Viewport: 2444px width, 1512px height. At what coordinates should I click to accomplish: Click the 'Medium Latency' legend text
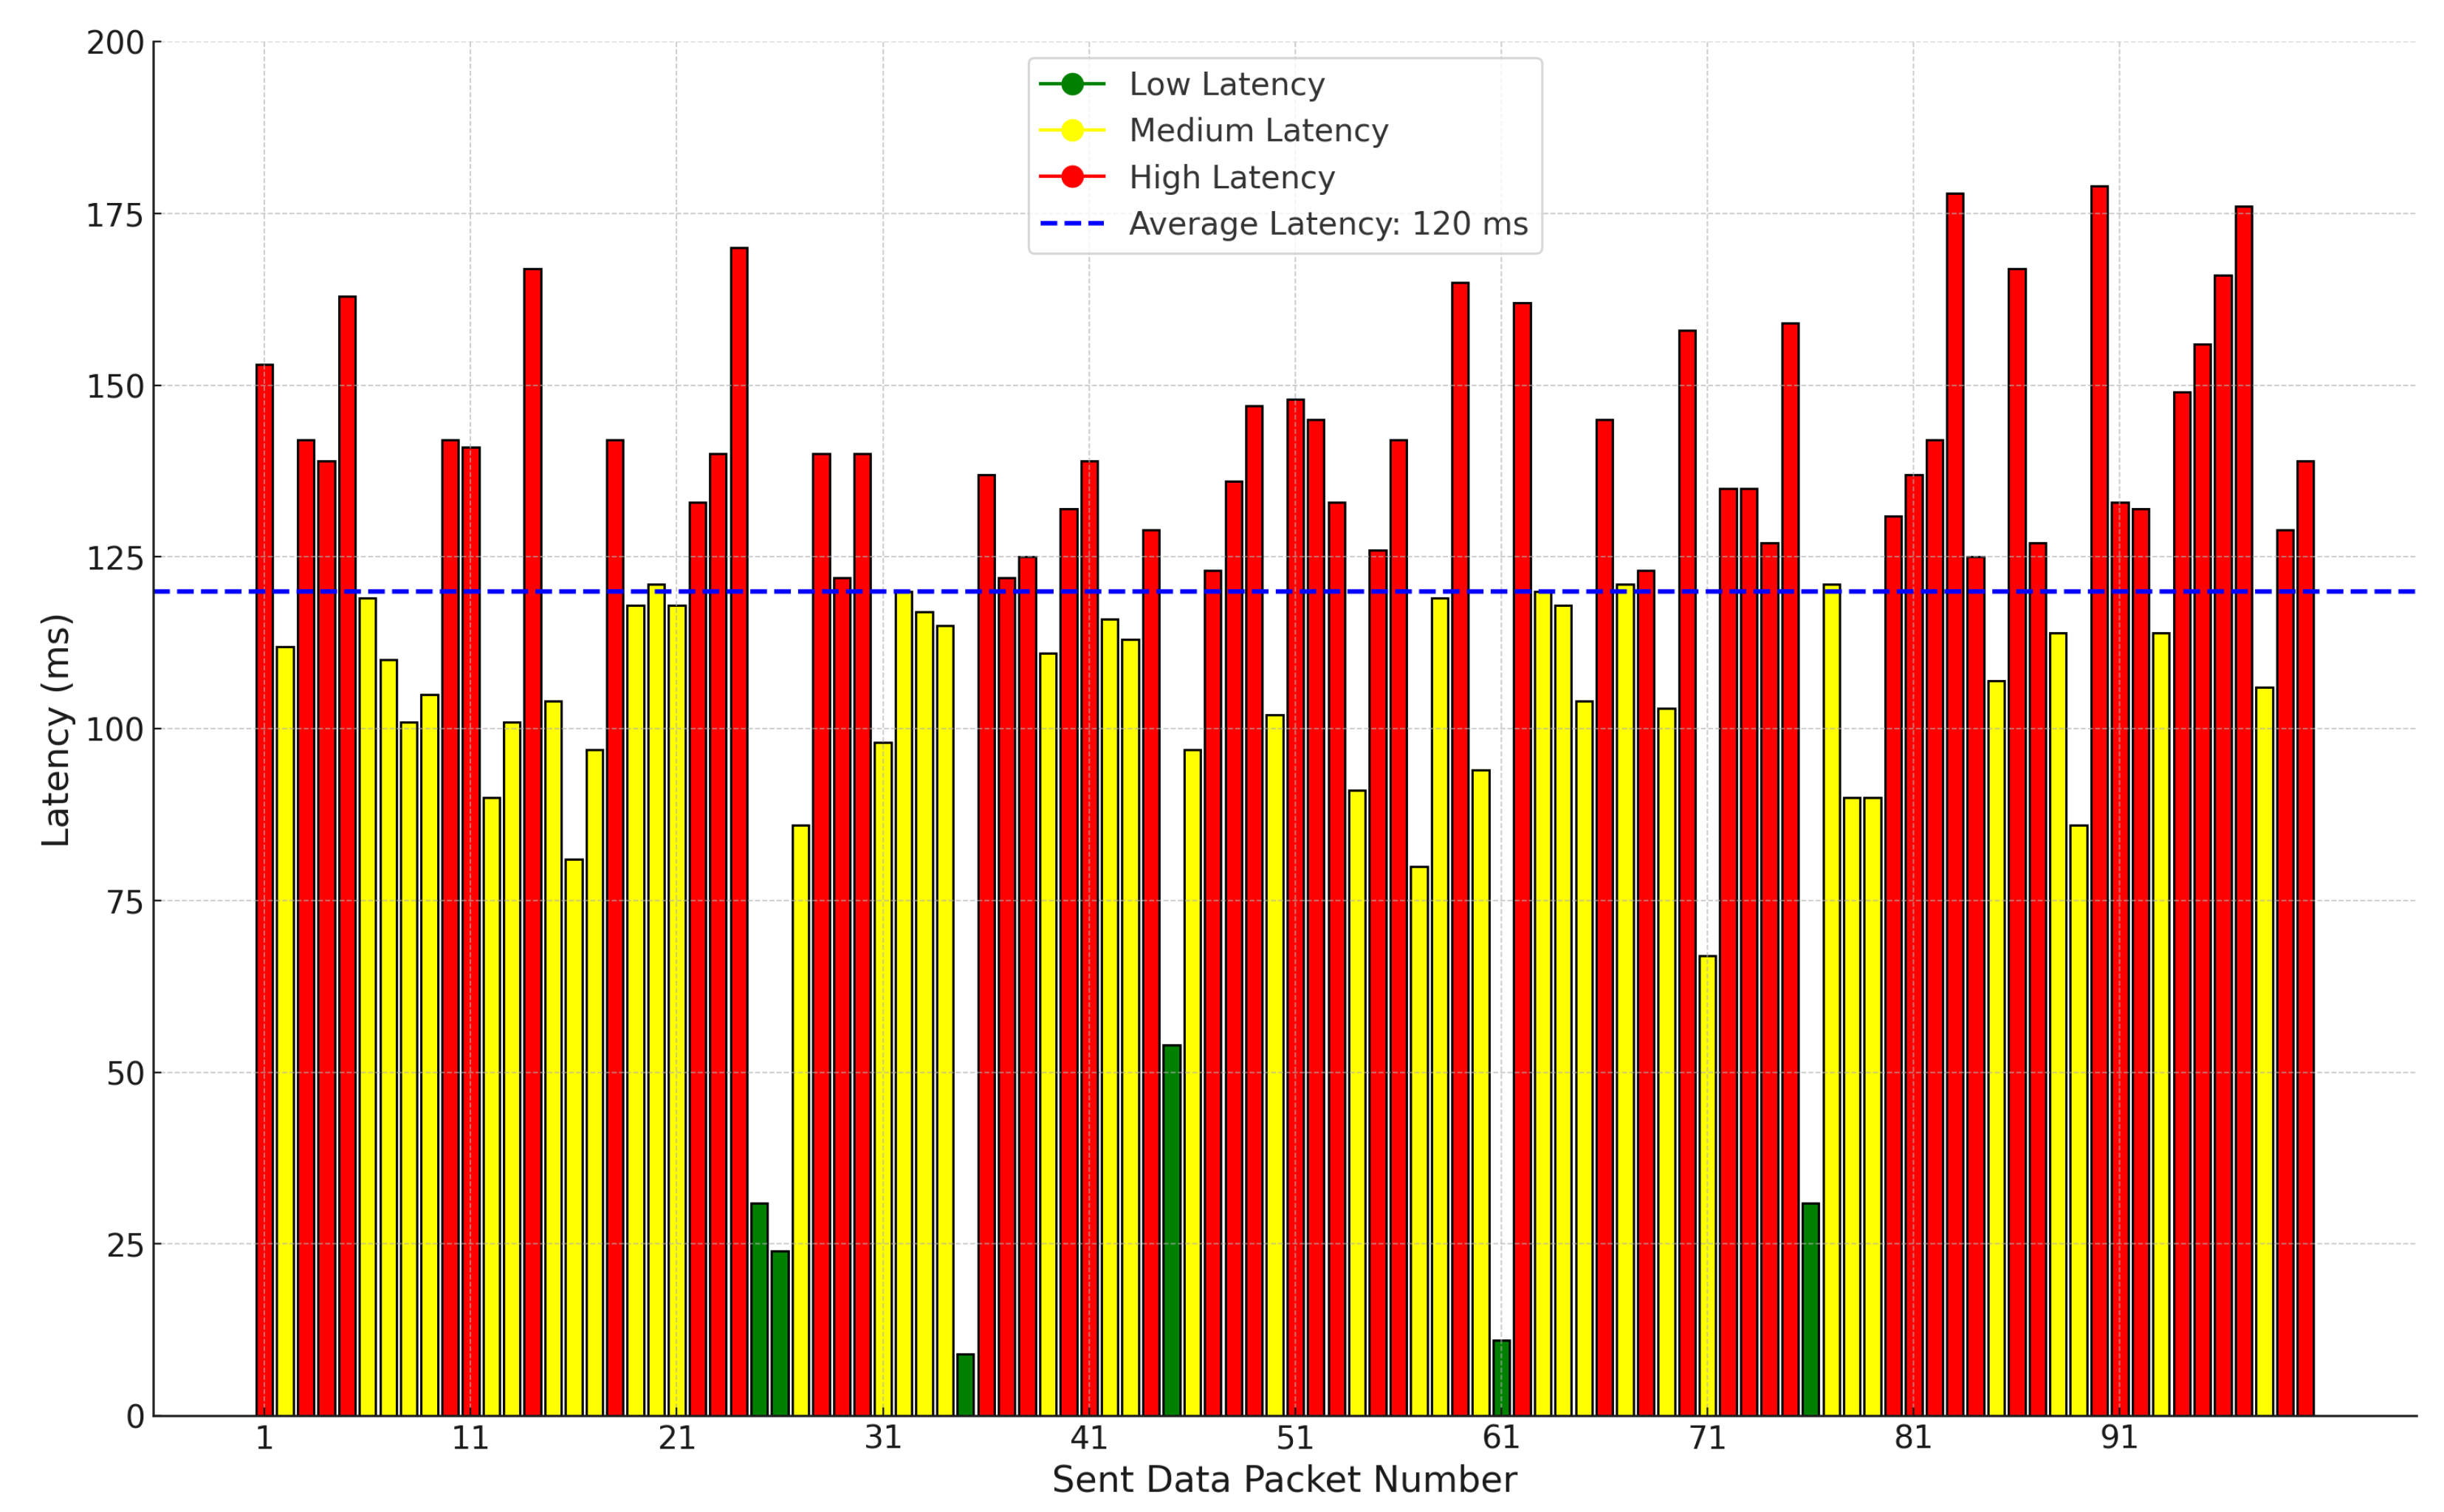tap(1258, 130)
